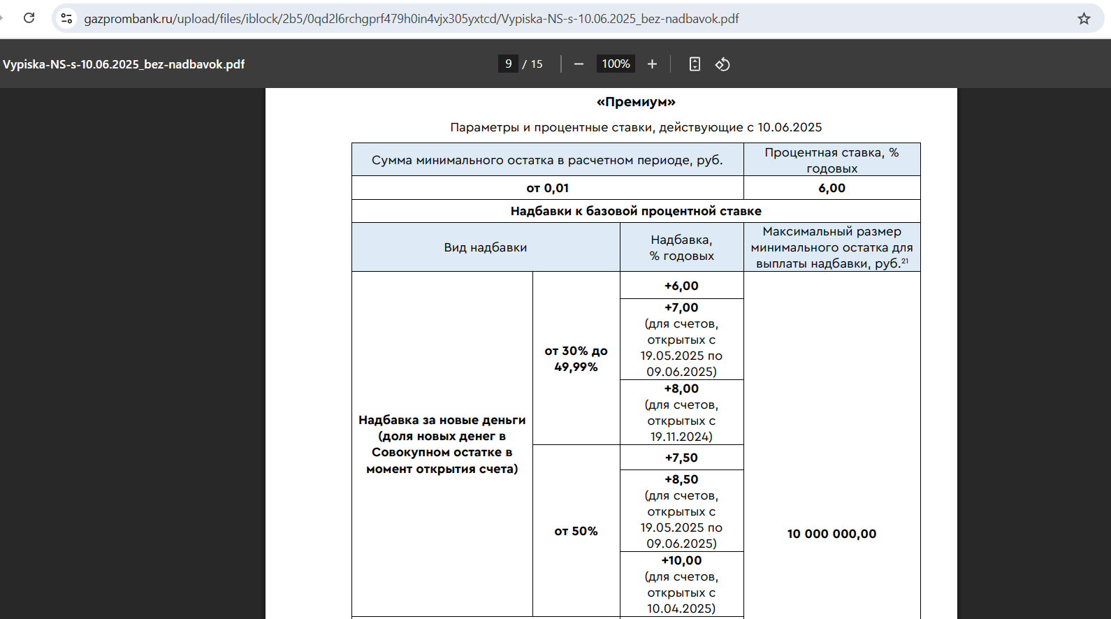
Task: Click the 6,00 interest rate cell
Action: pyautogui.click(x=832, y=188)
